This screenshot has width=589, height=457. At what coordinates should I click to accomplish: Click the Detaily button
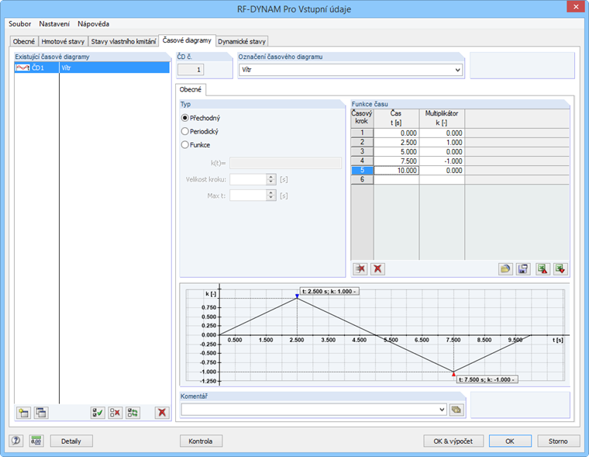tap(71, 441)
